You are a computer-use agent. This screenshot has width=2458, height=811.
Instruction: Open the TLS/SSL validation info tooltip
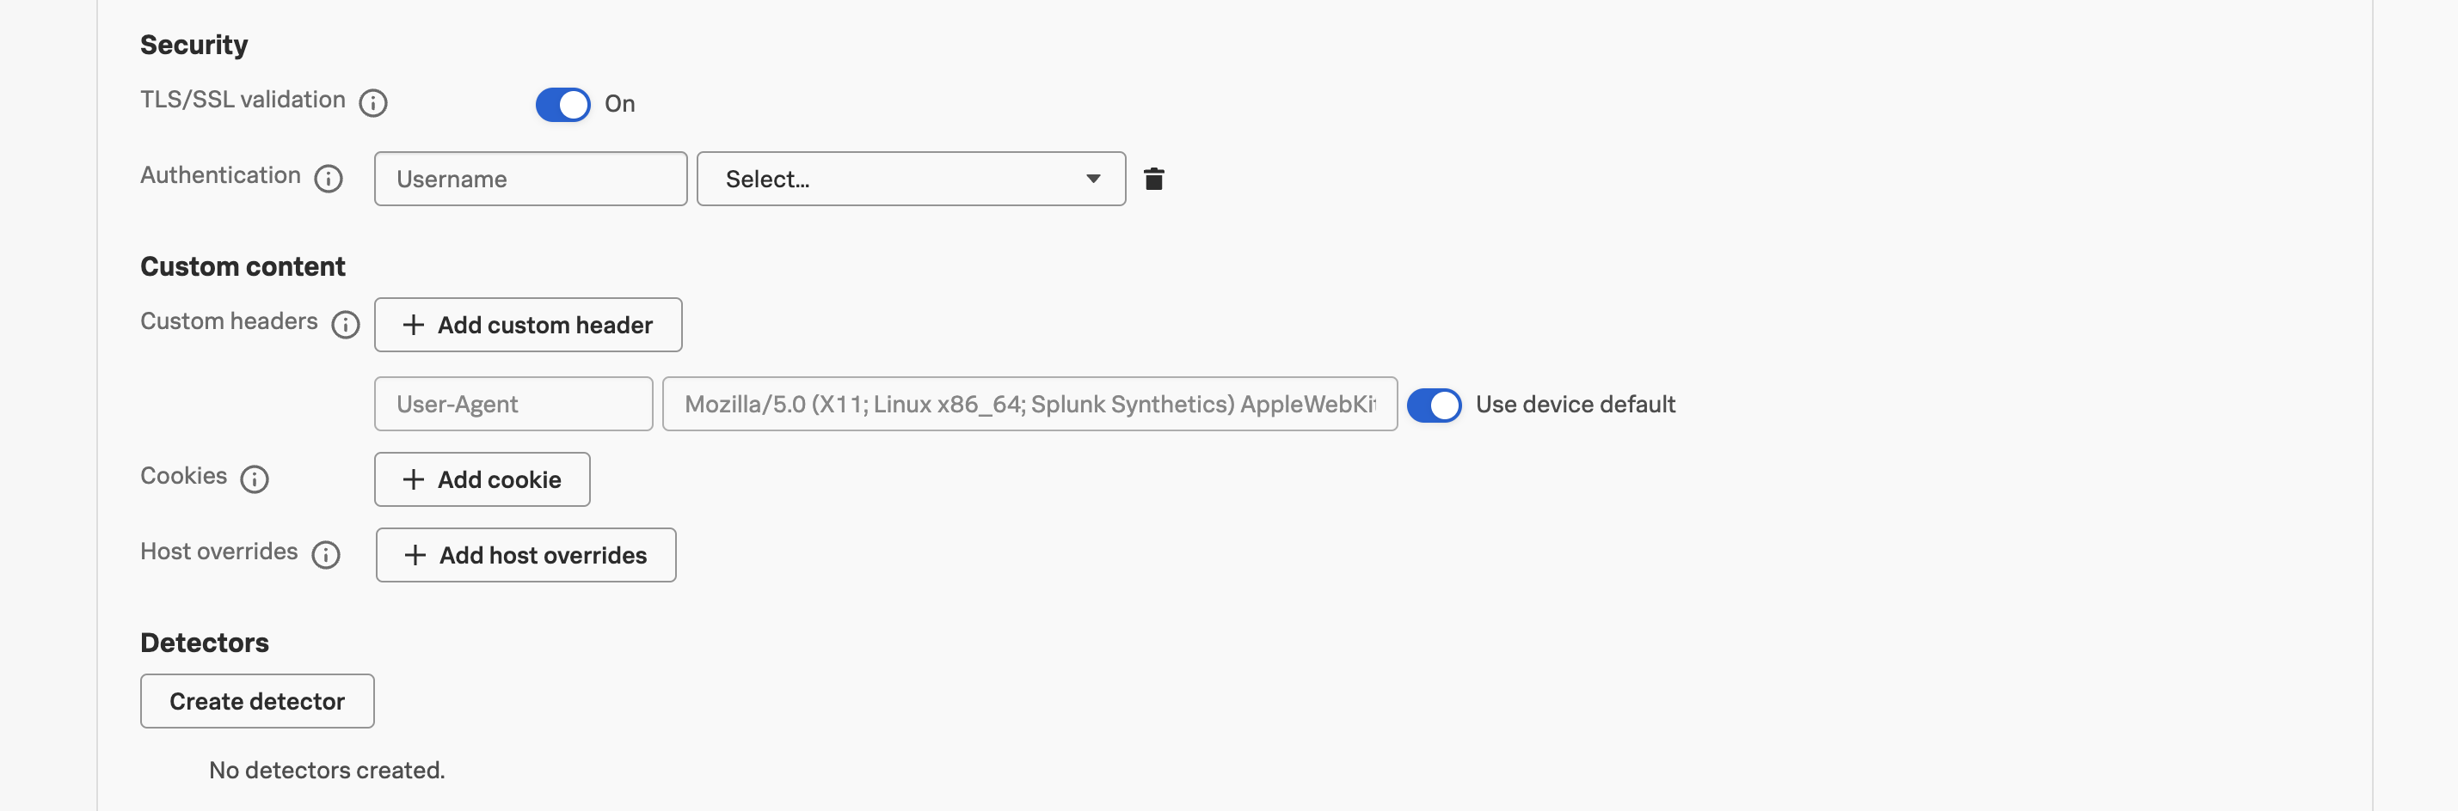click(374, 103)
